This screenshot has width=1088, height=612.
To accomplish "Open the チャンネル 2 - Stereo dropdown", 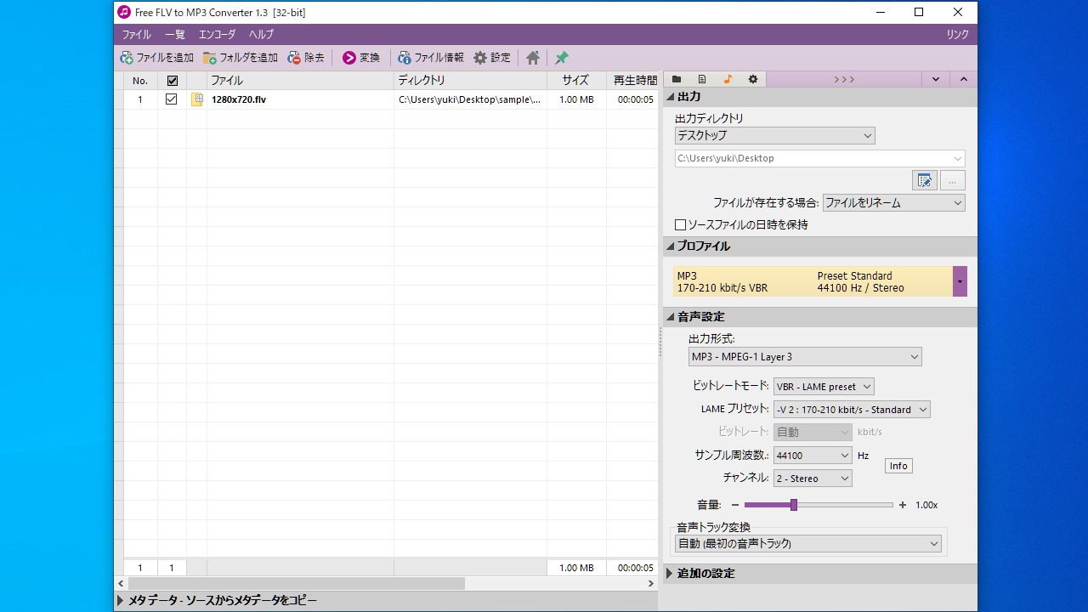I will tap(813, 479).
